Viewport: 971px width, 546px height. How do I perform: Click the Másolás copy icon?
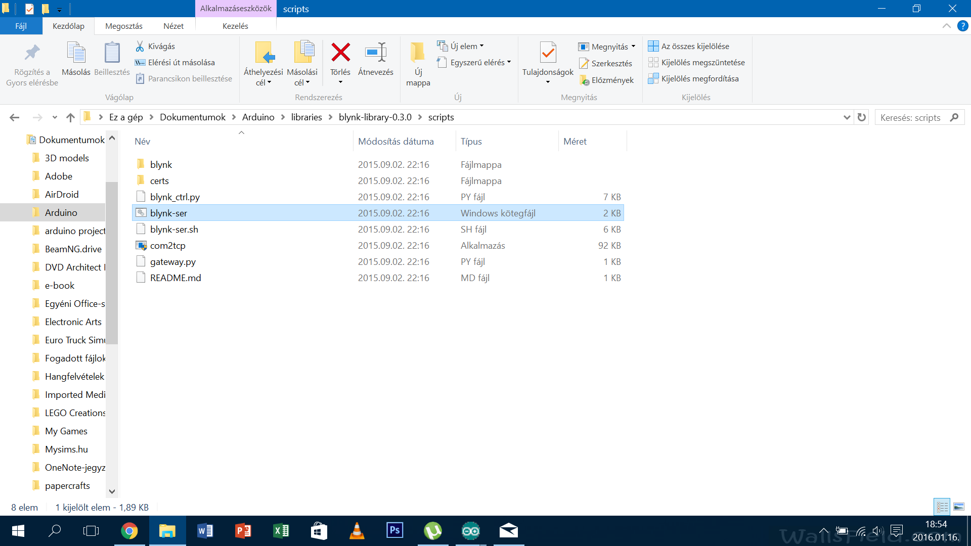[76, 53]
